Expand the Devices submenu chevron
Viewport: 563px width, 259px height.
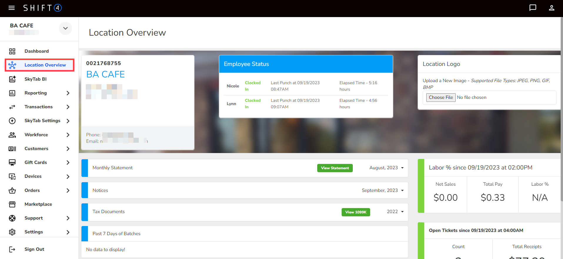[x=68, y=176]
